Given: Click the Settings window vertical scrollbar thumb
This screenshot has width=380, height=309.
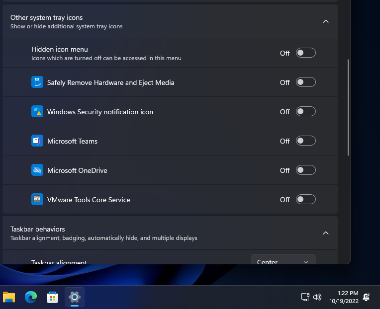Looking at the screenshot, I should click(348, 107).
